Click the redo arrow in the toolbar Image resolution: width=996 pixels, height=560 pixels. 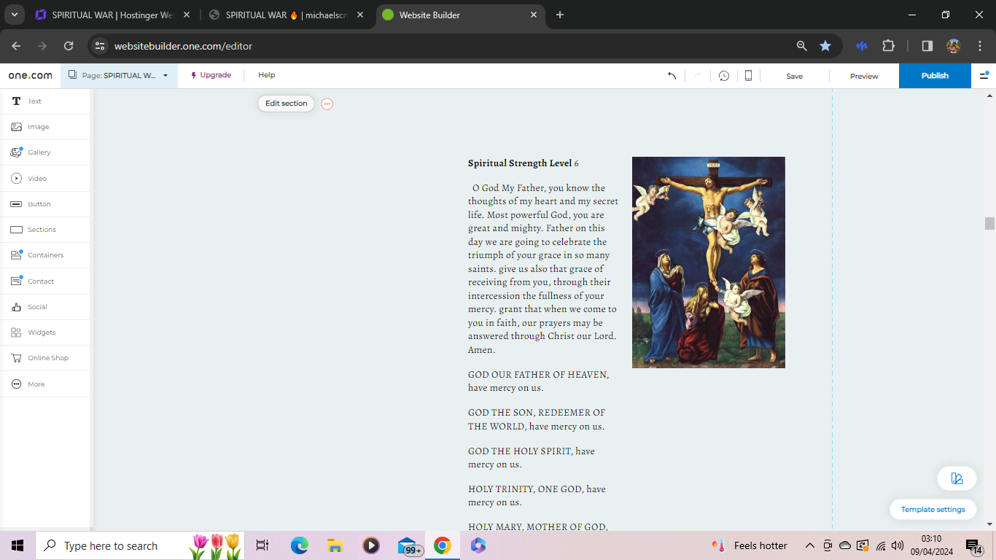[697, 76]
